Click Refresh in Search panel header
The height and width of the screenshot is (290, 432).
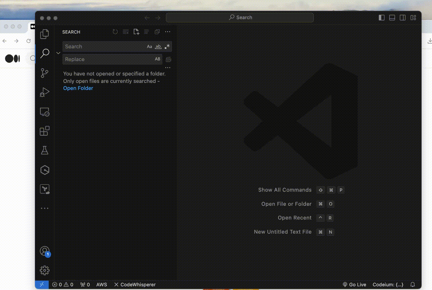(115, 32)
